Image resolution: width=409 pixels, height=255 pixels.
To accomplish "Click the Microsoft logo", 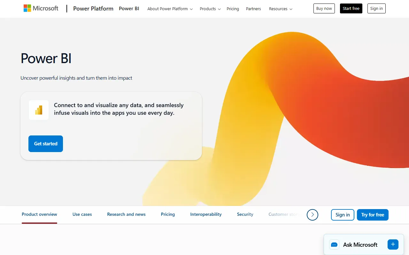I will pos(41,9).
